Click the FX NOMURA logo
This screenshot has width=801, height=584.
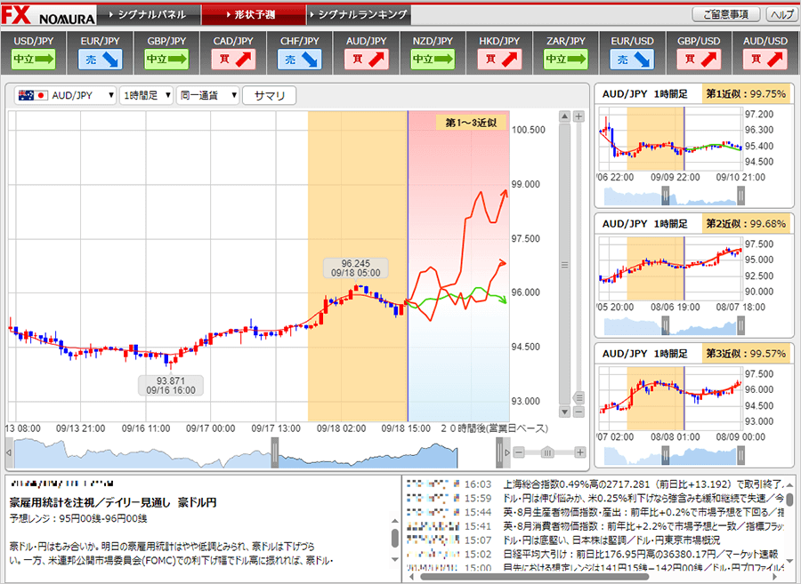click(49, 15)
